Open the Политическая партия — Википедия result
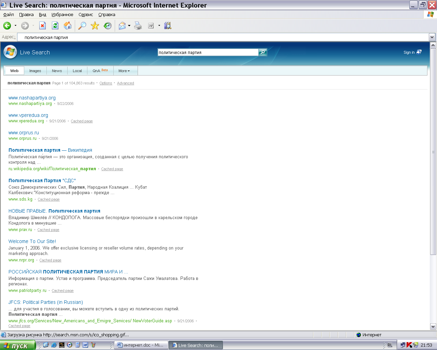437x350 pixels. click(x=50, y=150)
